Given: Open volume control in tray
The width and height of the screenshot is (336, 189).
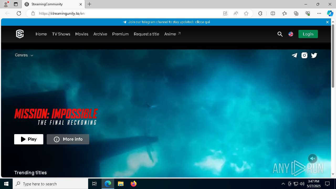Looking at the screenshot, I should pos(302,184).
